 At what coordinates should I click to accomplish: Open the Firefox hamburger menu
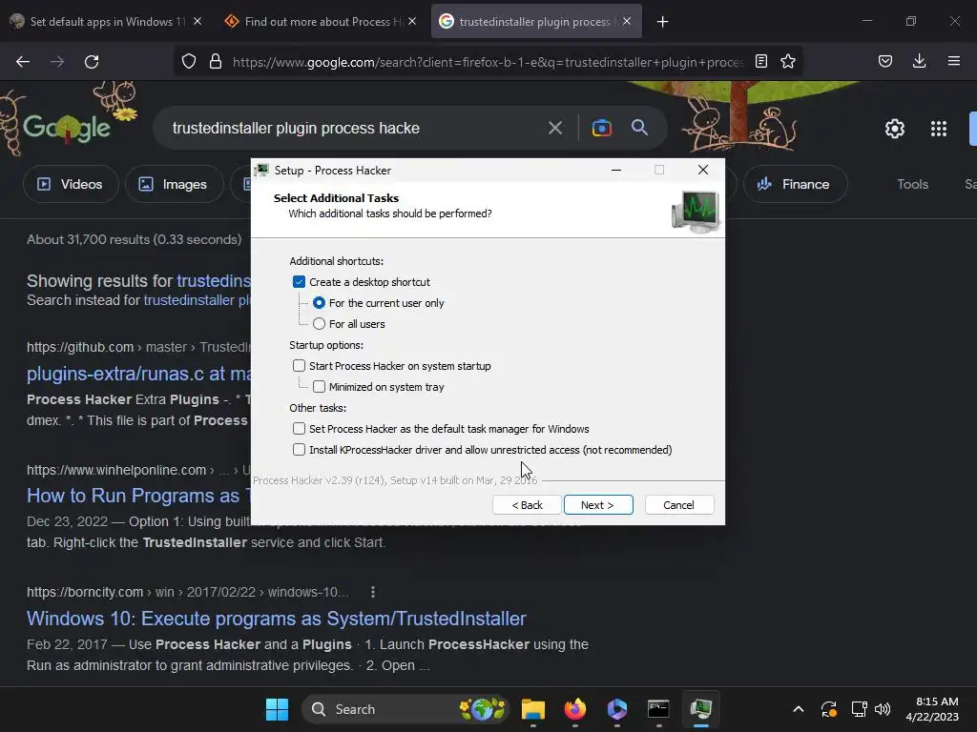click(954, 61)
